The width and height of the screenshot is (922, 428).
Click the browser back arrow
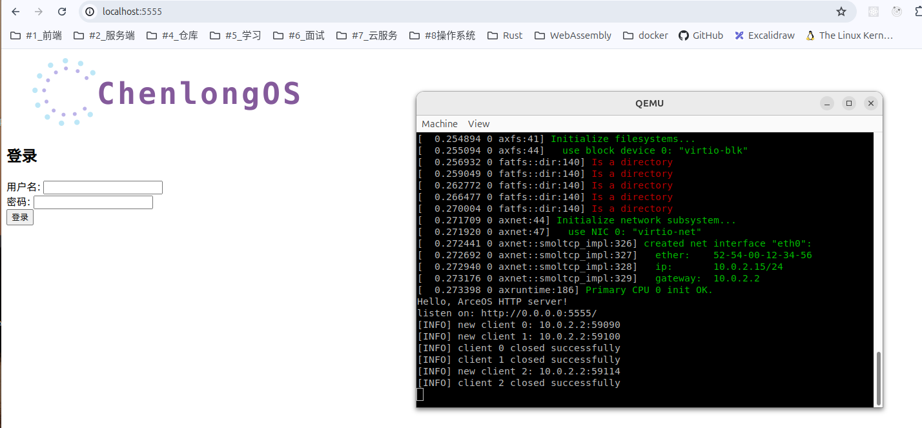15,12
